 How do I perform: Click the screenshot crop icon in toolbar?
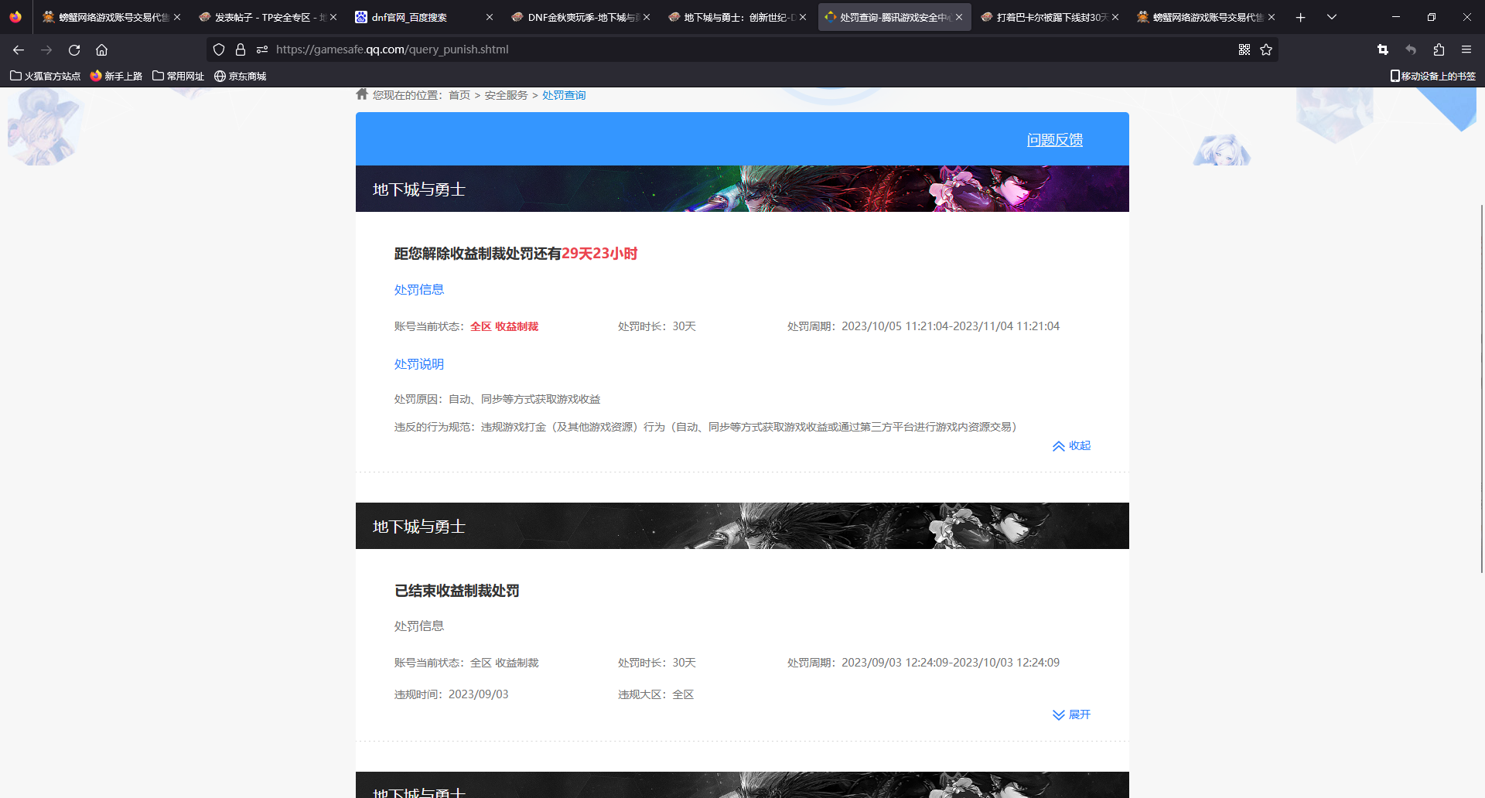point(1383,49)
